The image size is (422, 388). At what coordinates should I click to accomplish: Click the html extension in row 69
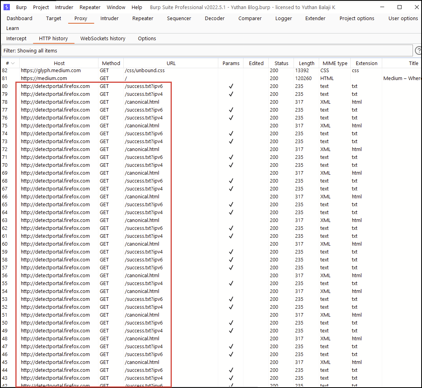(x=357, y=173)
